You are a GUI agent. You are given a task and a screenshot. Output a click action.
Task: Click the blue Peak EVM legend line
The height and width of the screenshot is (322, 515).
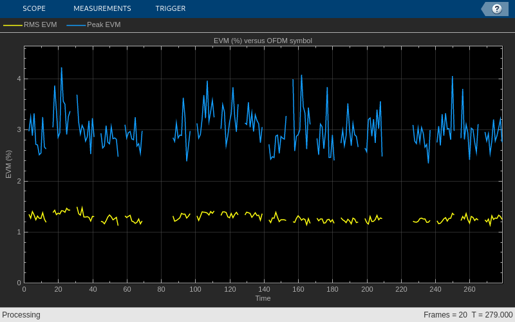76,25
